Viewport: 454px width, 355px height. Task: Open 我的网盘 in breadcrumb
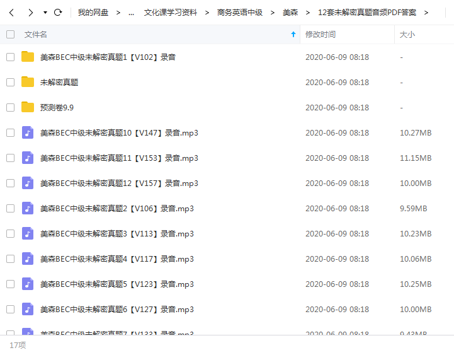point(93,13)
